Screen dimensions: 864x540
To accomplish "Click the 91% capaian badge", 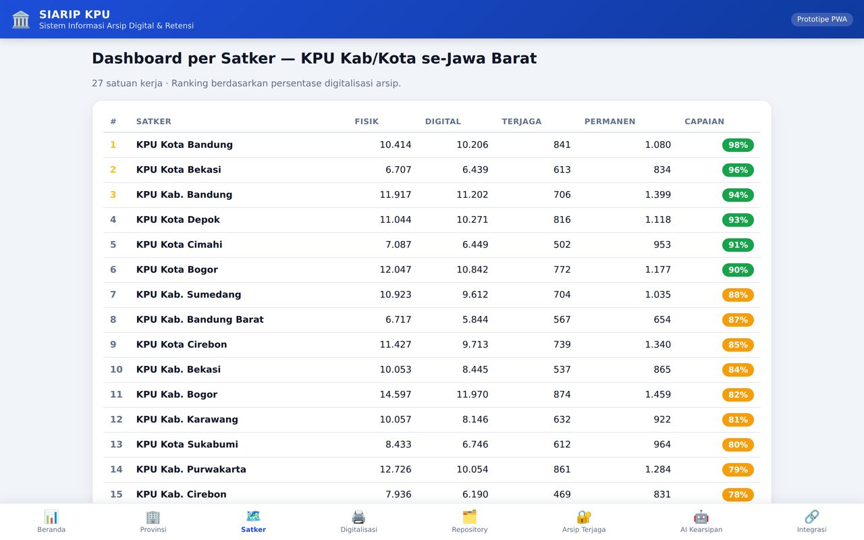I will tap(738, 245).
